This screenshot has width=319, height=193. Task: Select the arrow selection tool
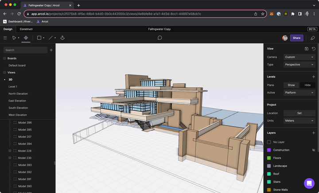[14, 38]
